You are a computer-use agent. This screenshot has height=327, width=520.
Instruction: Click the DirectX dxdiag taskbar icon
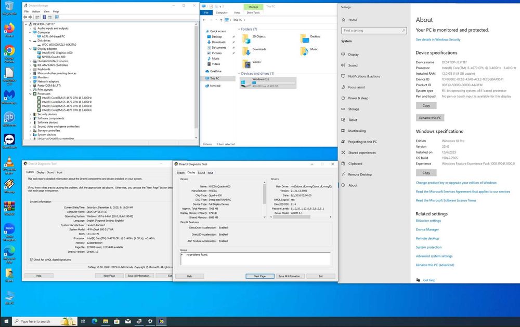pyautogui.click(x=162, y=321)
